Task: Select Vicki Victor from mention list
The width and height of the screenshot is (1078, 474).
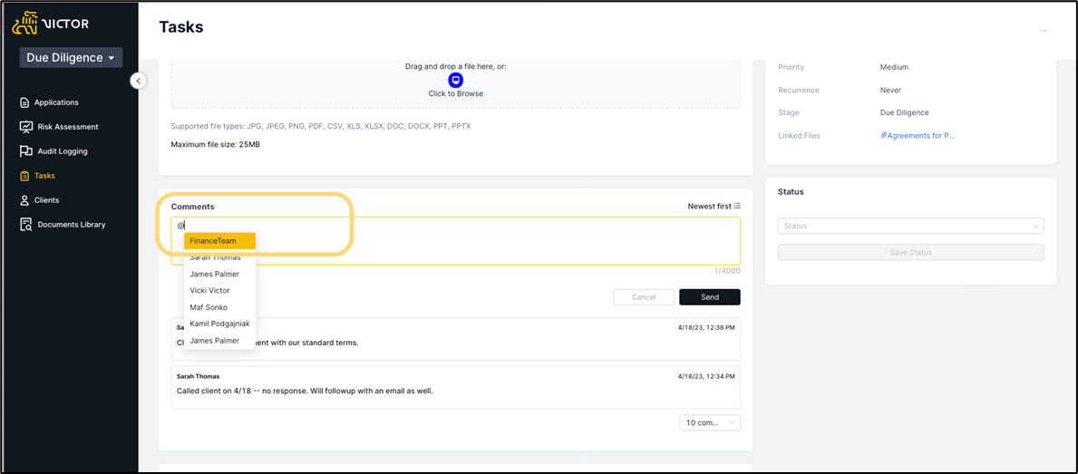Action: pyautogui.click(x=220, y=291)
